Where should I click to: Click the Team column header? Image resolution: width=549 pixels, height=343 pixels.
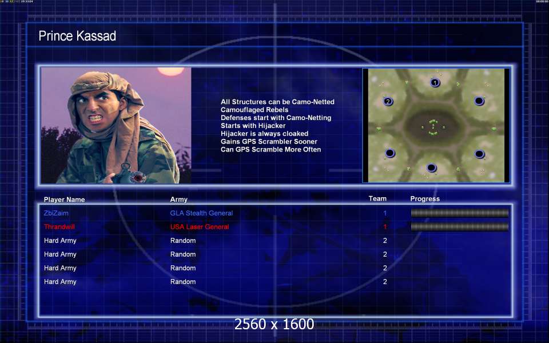tap(377, 198)
